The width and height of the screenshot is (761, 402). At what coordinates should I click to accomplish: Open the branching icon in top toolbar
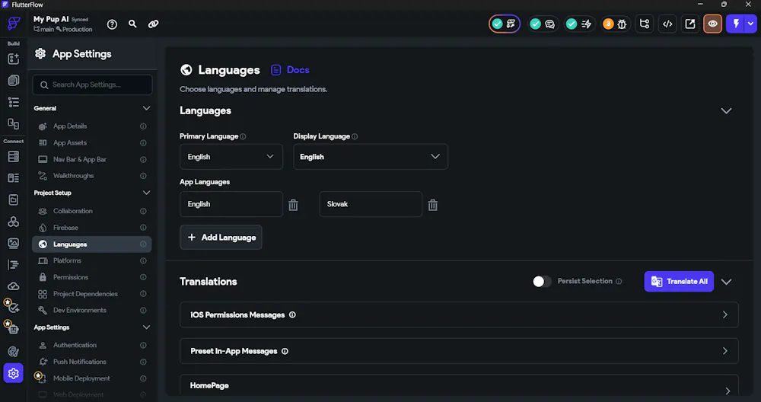click(x=645, y=24)
